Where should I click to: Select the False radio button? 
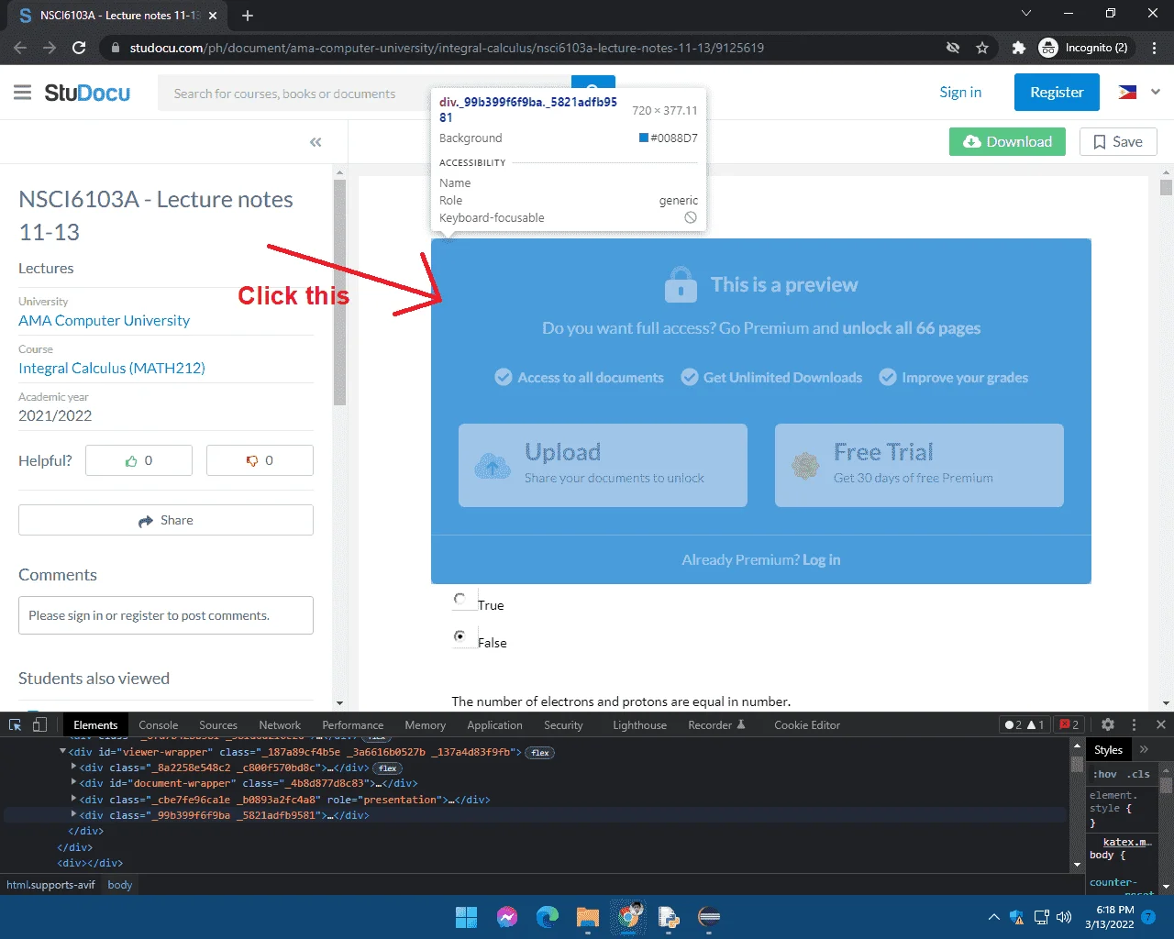tap(460, 635)
